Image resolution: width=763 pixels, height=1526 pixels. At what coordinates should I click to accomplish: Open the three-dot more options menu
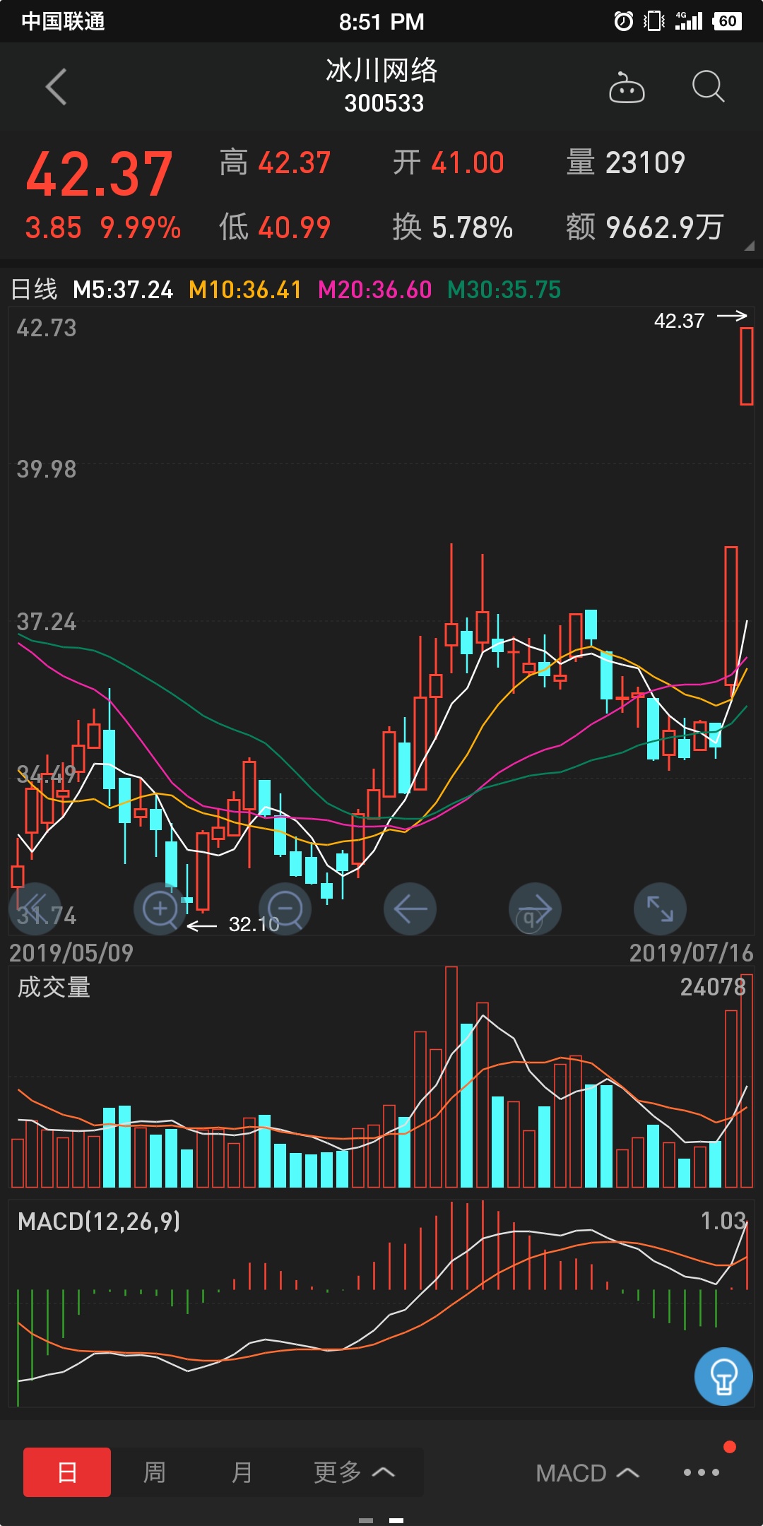point(701,1472)
